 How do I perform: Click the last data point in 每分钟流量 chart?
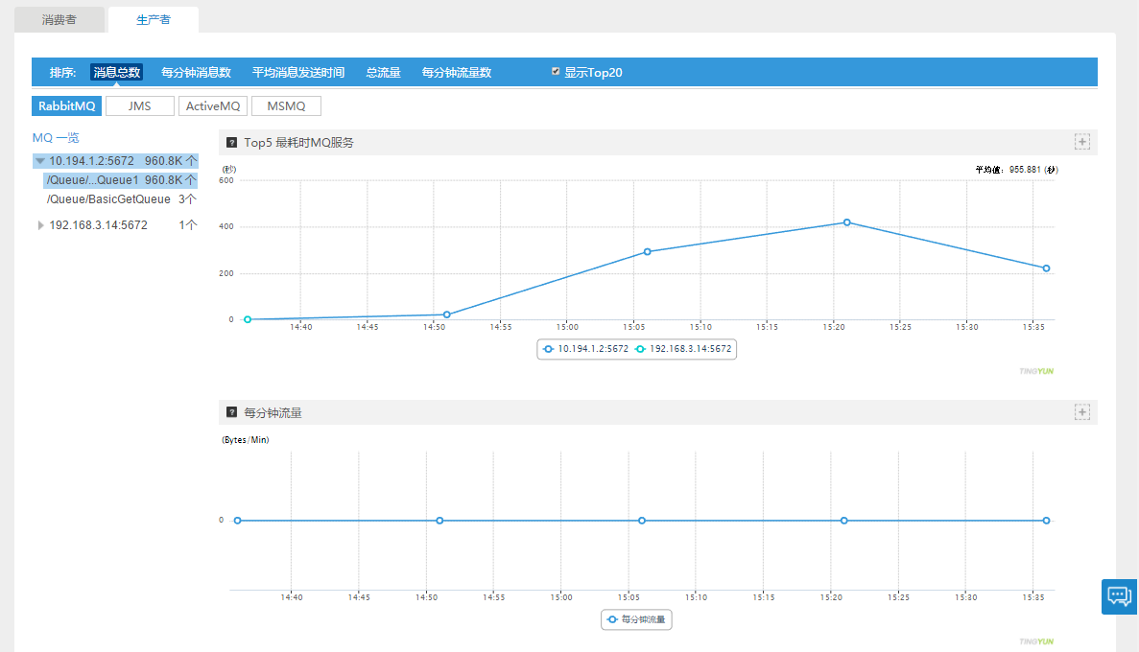coord(1046,521)
